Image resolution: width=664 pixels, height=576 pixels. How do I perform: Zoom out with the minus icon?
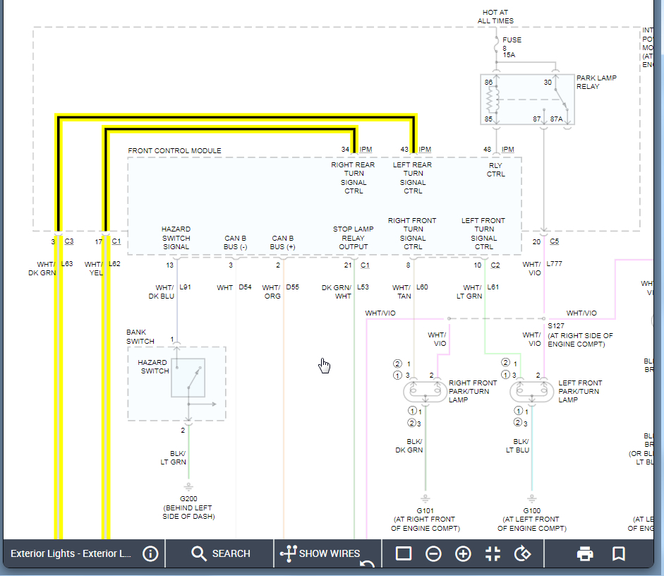[433, 553]
